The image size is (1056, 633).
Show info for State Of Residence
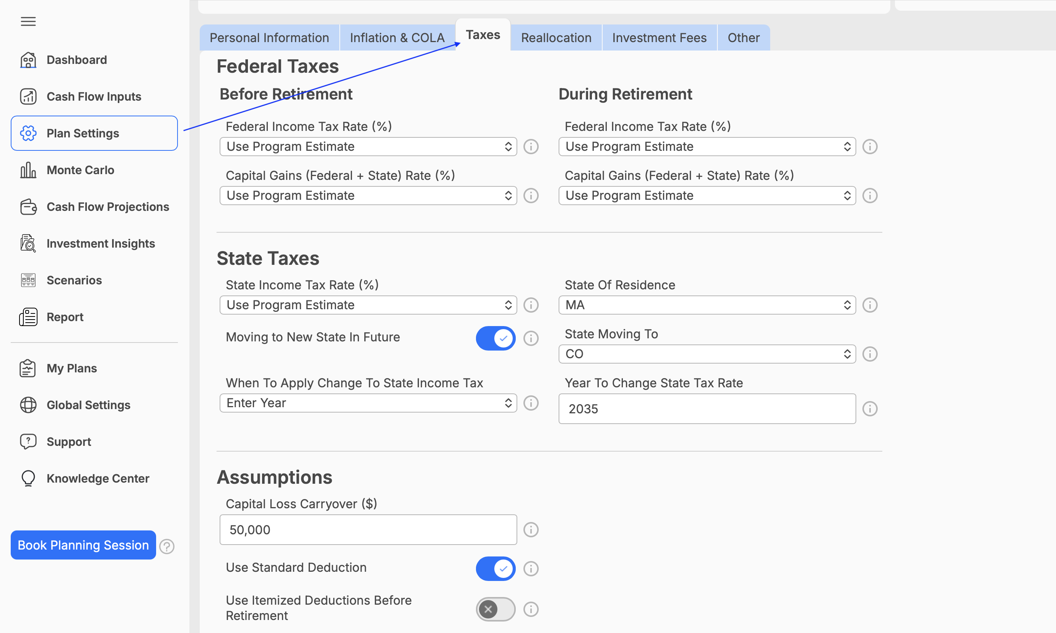coord(870,305)
